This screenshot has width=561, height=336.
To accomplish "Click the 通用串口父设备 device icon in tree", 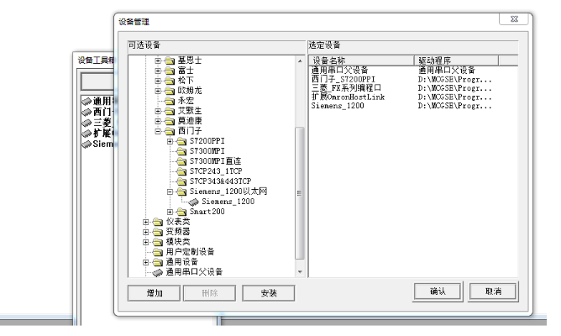I will tap(157, 272).
